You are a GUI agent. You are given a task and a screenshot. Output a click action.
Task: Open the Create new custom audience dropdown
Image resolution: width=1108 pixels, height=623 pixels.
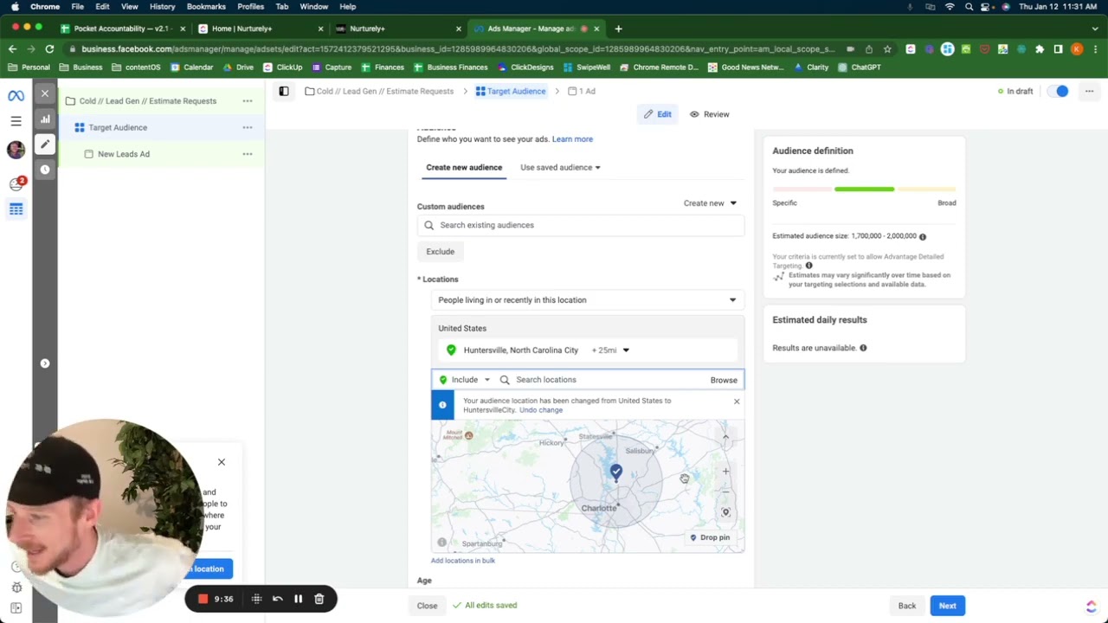[710, 203]
